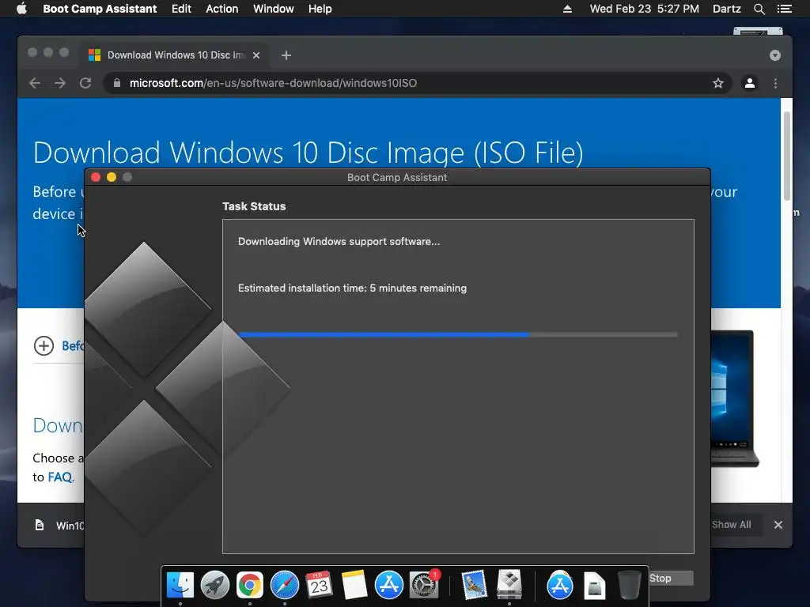Click 'Downloading Windows support software...' text

pyautogui.click(x=339, y=242)
